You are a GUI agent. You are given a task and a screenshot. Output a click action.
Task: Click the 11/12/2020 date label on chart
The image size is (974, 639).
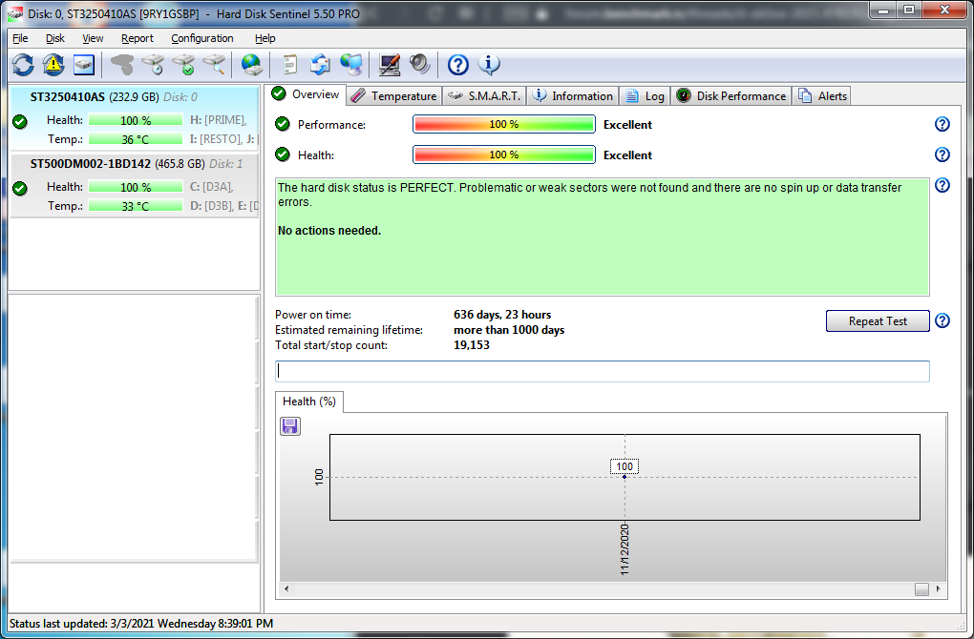coord(625,549)
